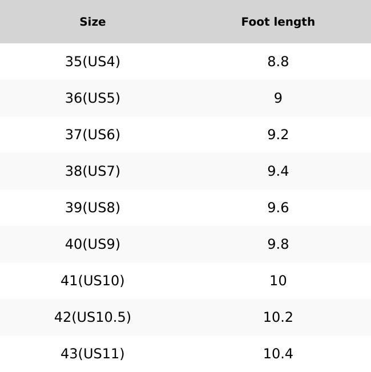The height and width of the screenshot is (372, 371).
Task: Click the 9.8 foot length cell
Action: click(278, 244)
